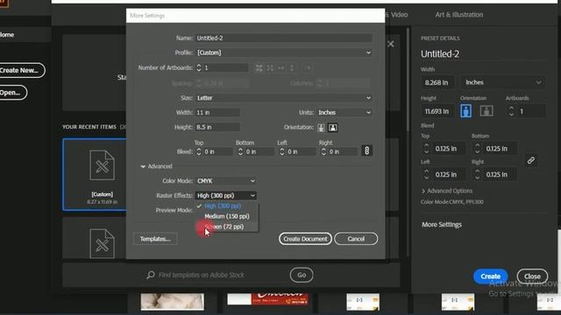Adjust Right bleed stepper in More Settings

[x=323, y=151]
